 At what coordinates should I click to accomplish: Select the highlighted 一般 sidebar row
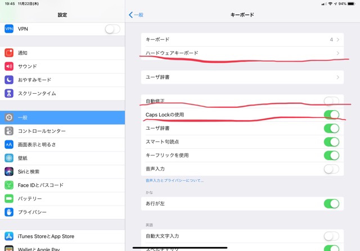pos(62,117)
